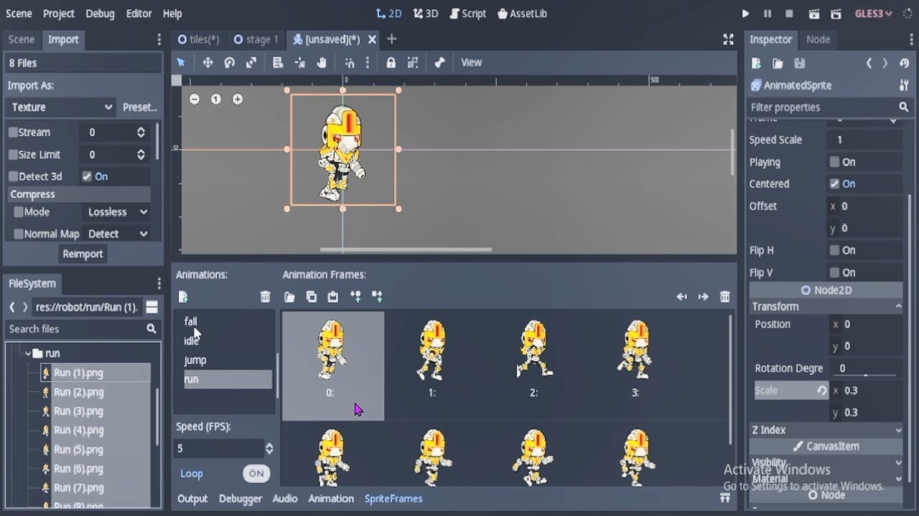Switch to the Node tab
The width and height of the screenshot is (919, 516).
(x=818, y=39)
